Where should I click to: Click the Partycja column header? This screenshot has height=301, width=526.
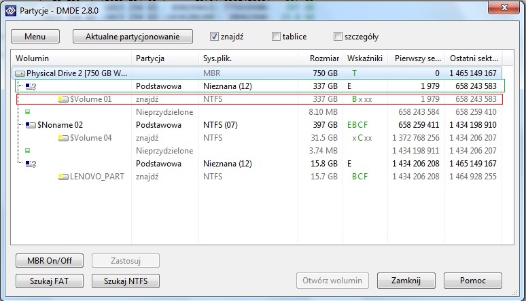(x=165, y=58)
